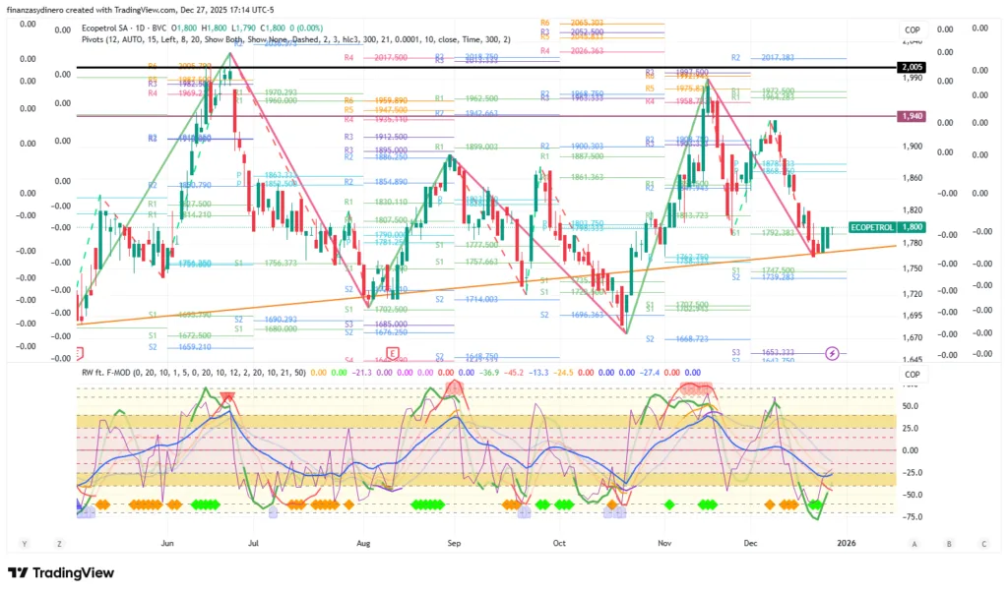Screen dimensions: 1008x593
Task: Click the Y scale marker at bottom left
Action: point(24,543)
